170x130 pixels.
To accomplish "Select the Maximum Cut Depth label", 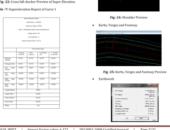I will (122, 109).
